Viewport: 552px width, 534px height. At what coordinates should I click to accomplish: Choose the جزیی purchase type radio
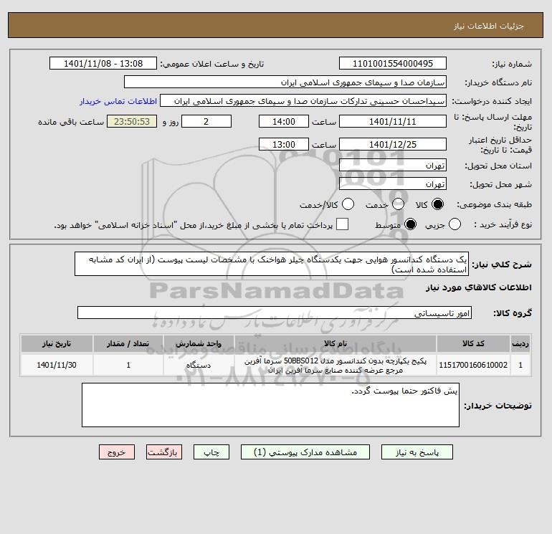click(x=455, y=224)
